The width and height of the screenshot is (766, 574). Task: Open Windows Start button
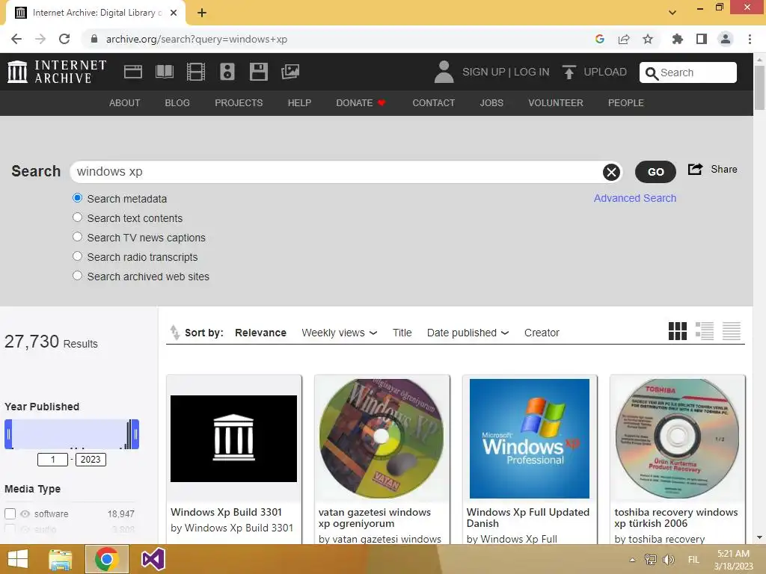[x=18, y=559]
